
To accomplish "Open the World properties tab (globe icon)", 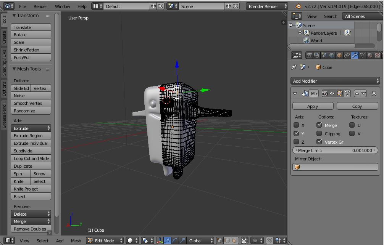I will click(x=332, y=55).
